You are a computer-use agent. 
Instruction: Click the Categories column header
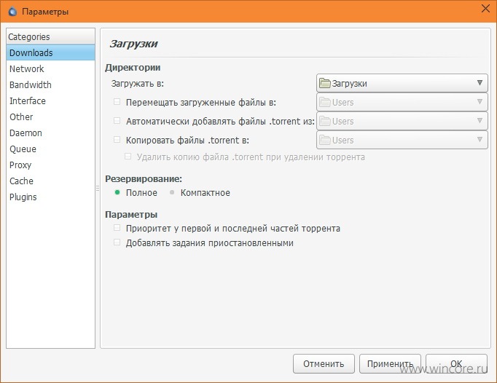(x=50, y=36)
